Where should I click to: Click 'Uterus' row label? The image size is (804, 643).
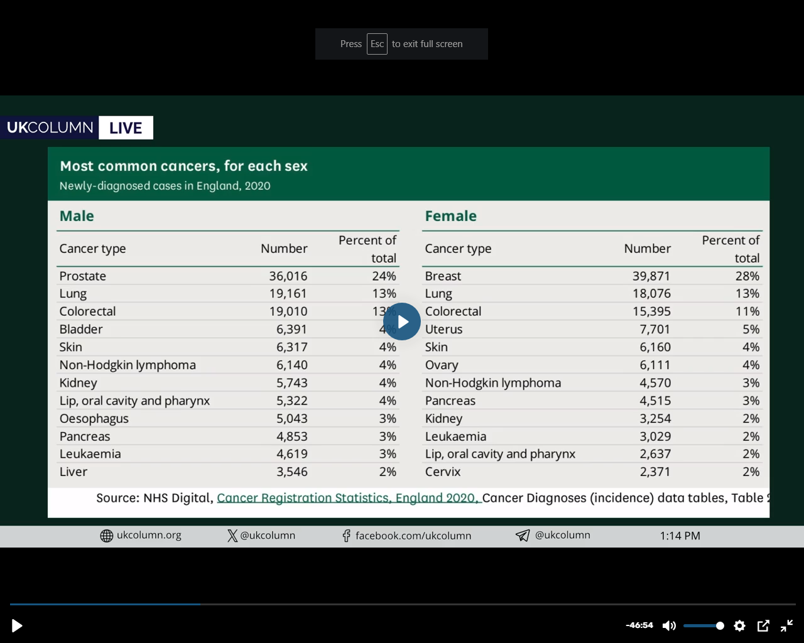click(x=443, y=329)
